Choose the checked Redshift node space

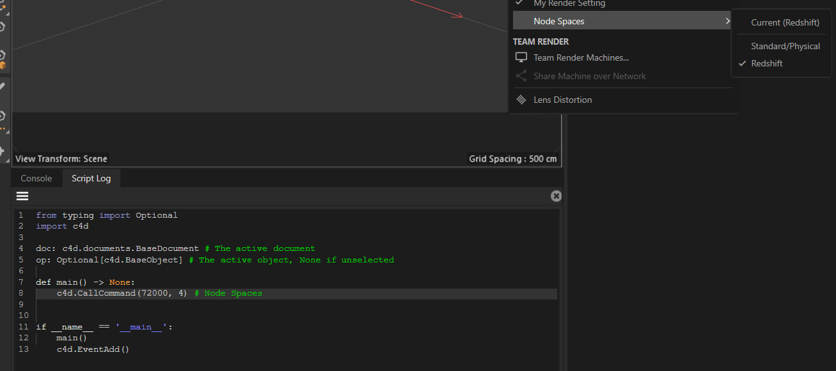[x=766, y=63]
